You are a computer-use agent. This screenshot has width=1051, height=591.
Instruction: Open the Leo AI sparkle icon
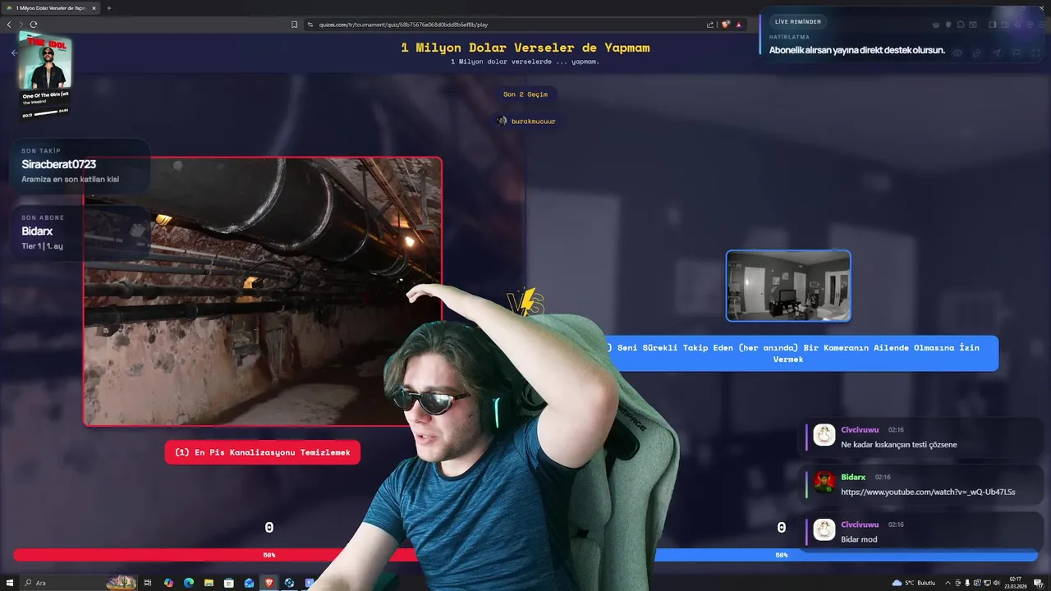[1017, 25]
